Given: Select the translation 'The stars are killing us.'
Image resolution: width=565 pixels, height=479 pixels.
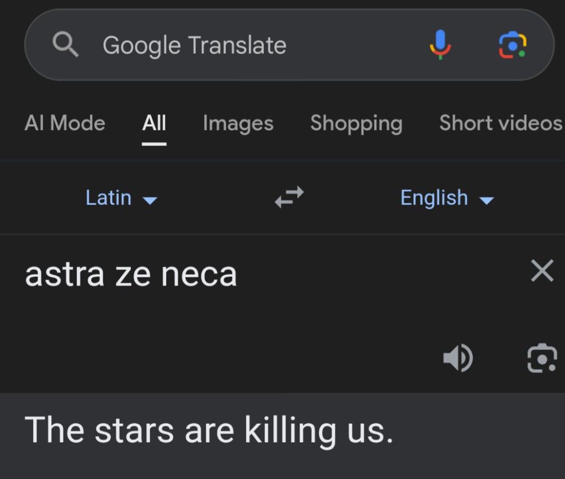Looking at the screenshot, I should pyautogui.click(x=209, y=430).
